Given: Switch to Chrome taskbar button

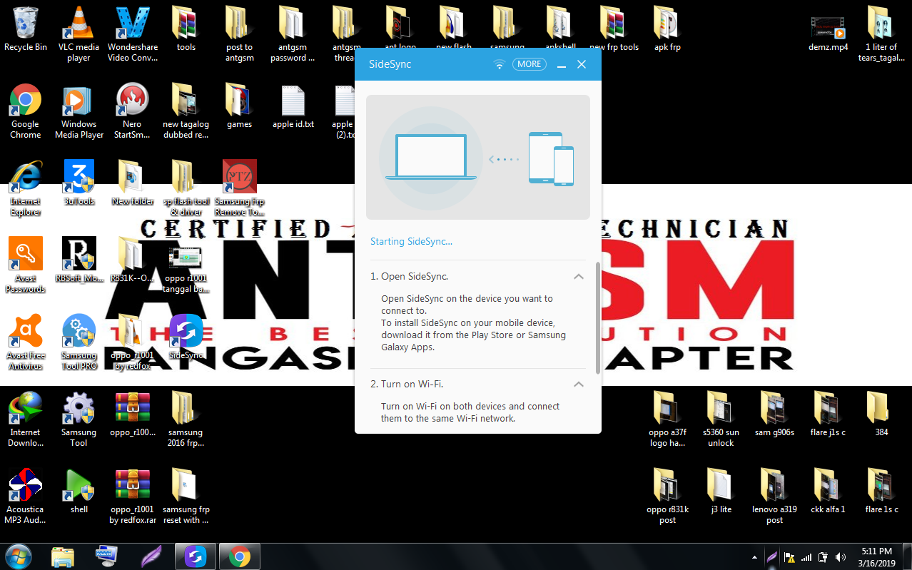Looking at the screenshot, I should click(239, 556).
